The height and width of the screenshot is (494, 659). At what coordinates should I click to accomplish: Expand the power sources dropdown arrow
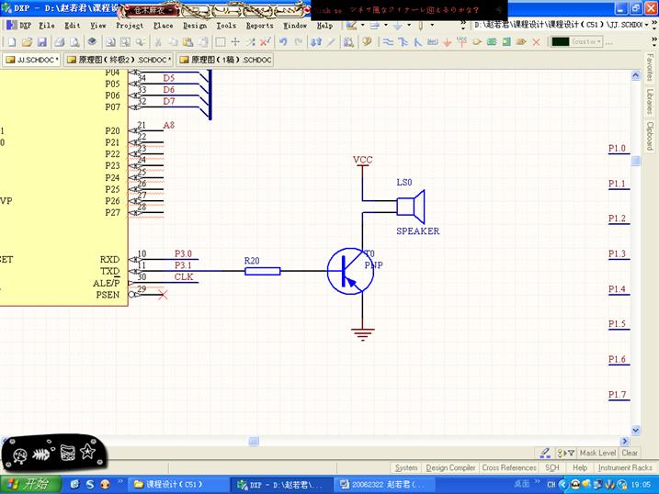[x=408, y=25]
